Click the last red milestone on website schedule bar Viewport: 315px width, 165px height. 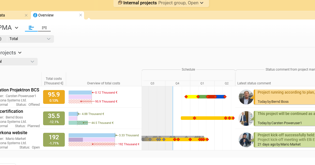(x=207, y=139)
